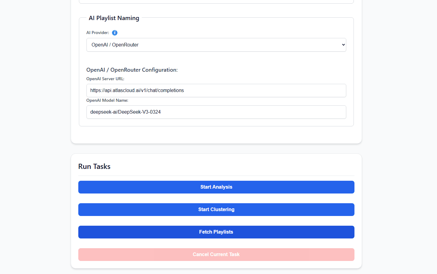Click the Fetch Playlists button
Viewport: 437px width, 274px height.
(216, 232)
